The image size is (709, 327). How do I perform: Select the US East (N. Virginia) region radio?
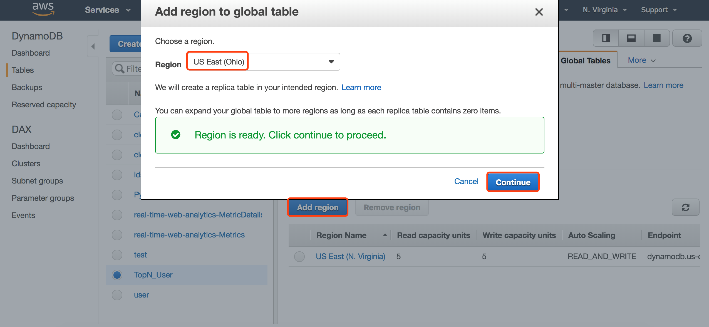coord(299,256)
